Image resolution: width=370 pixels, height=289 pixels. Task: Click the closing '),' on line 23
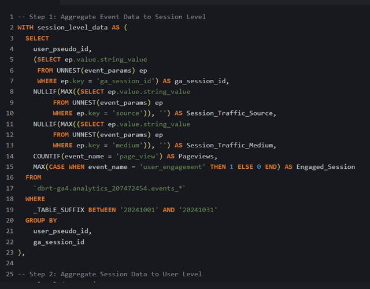pyautogui.click(x=21, y=253)
